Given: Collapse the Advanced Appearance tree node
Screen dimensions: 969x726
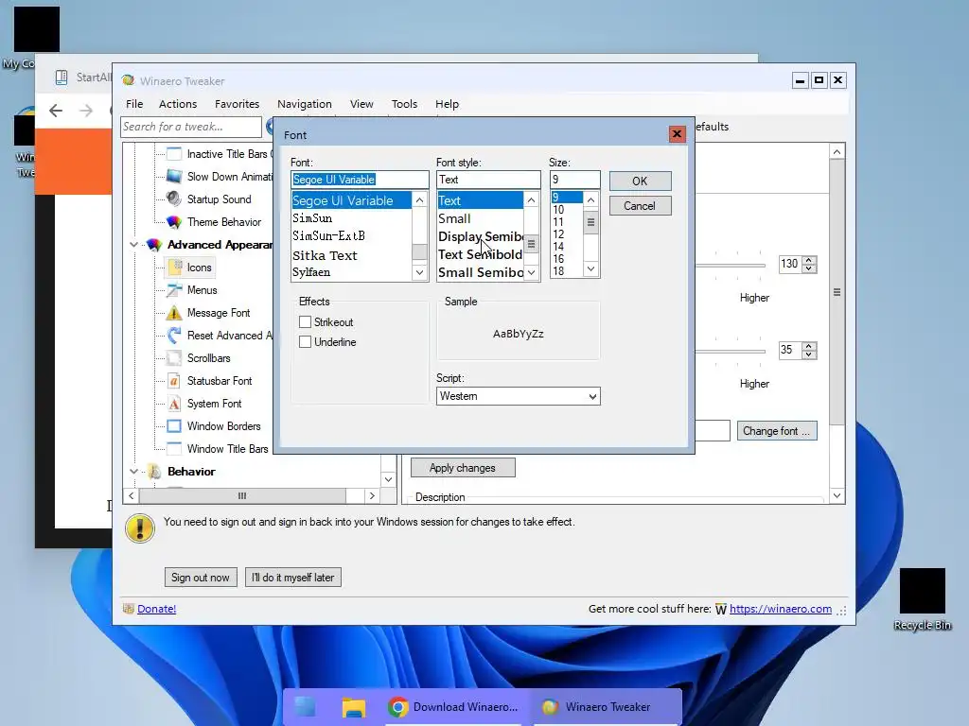Looking at the screenshot, I should (134, 245).
